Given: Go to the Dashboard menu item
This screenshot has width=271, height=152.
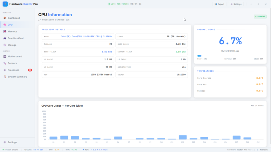Looking at the screenshot, I should click(14, 18).
